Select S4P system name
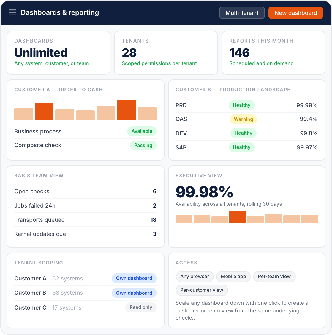The width and height of the screenshot is (332, 335). [x=181, y=147]
